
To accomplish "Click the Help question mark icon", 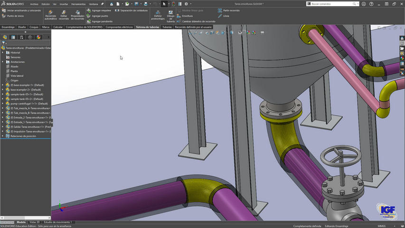I will click(x=371, y=4).
